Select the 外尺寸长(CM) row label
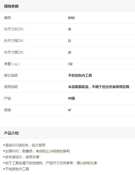Image resolution: width=135 pixels, height=175 pixels. [14, 29]
